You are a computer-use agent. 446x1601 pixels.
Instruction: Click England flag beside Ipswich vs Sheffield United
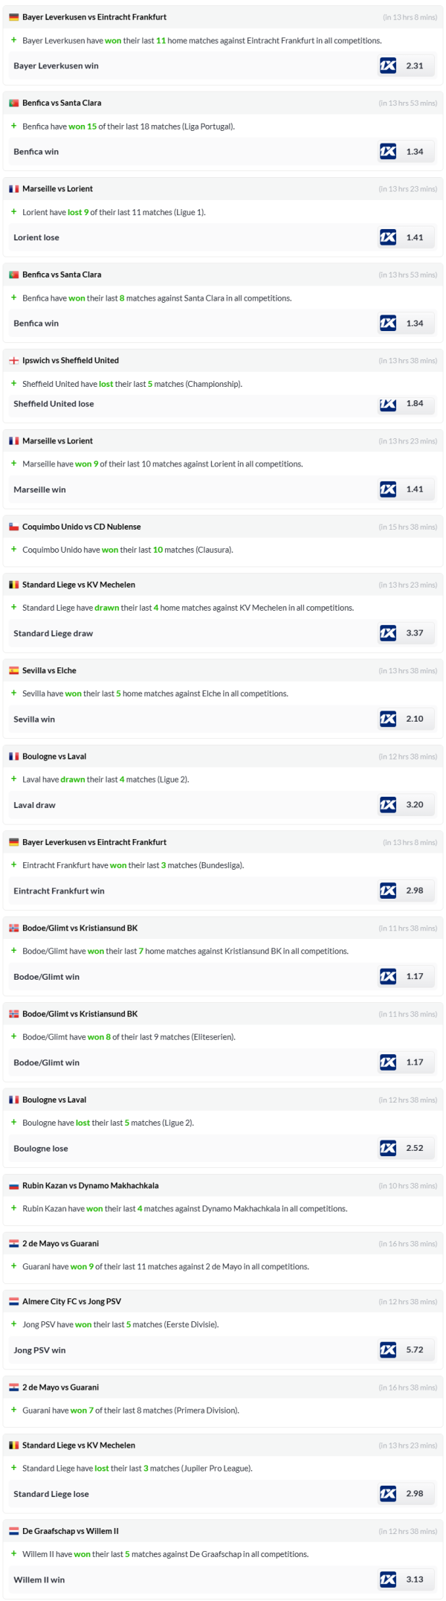[13, 361]
